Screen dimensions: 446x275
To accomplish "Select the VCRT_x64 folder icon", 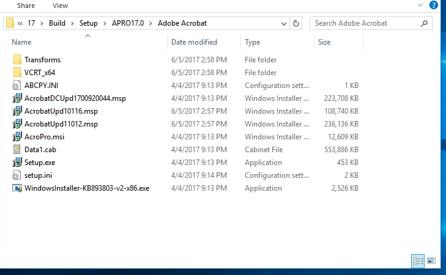I will 17,73.
